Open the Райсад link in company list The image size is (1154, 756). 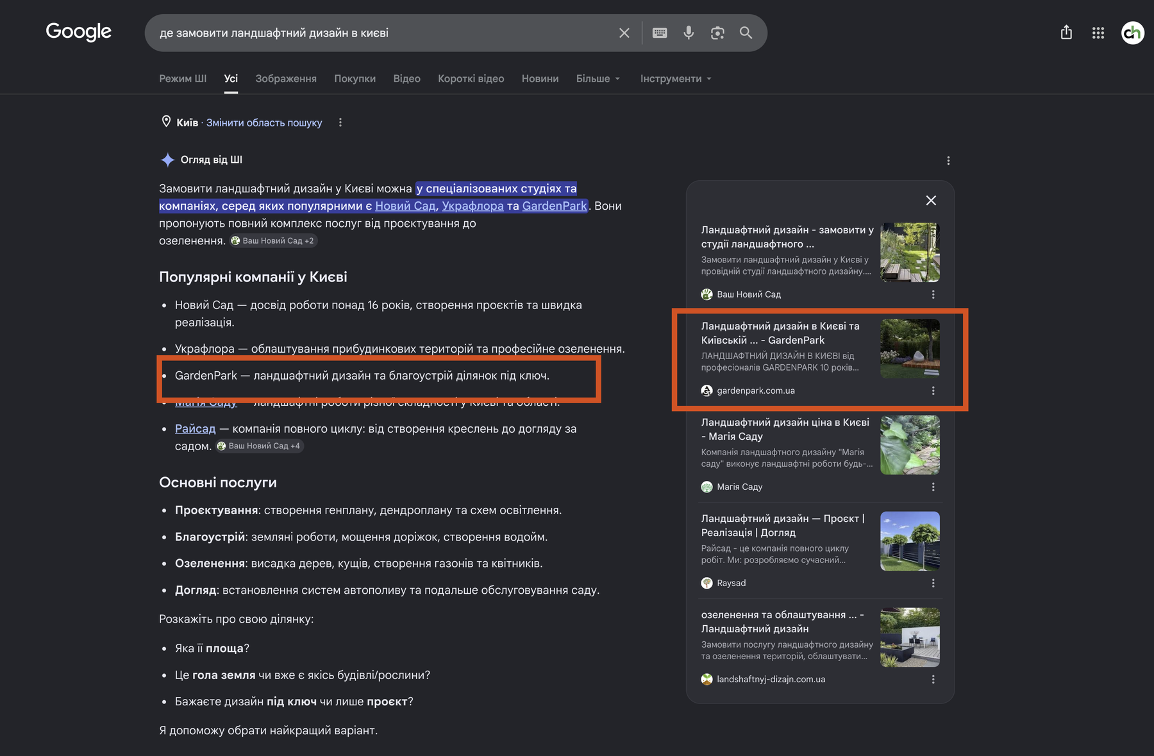point(196,428)
